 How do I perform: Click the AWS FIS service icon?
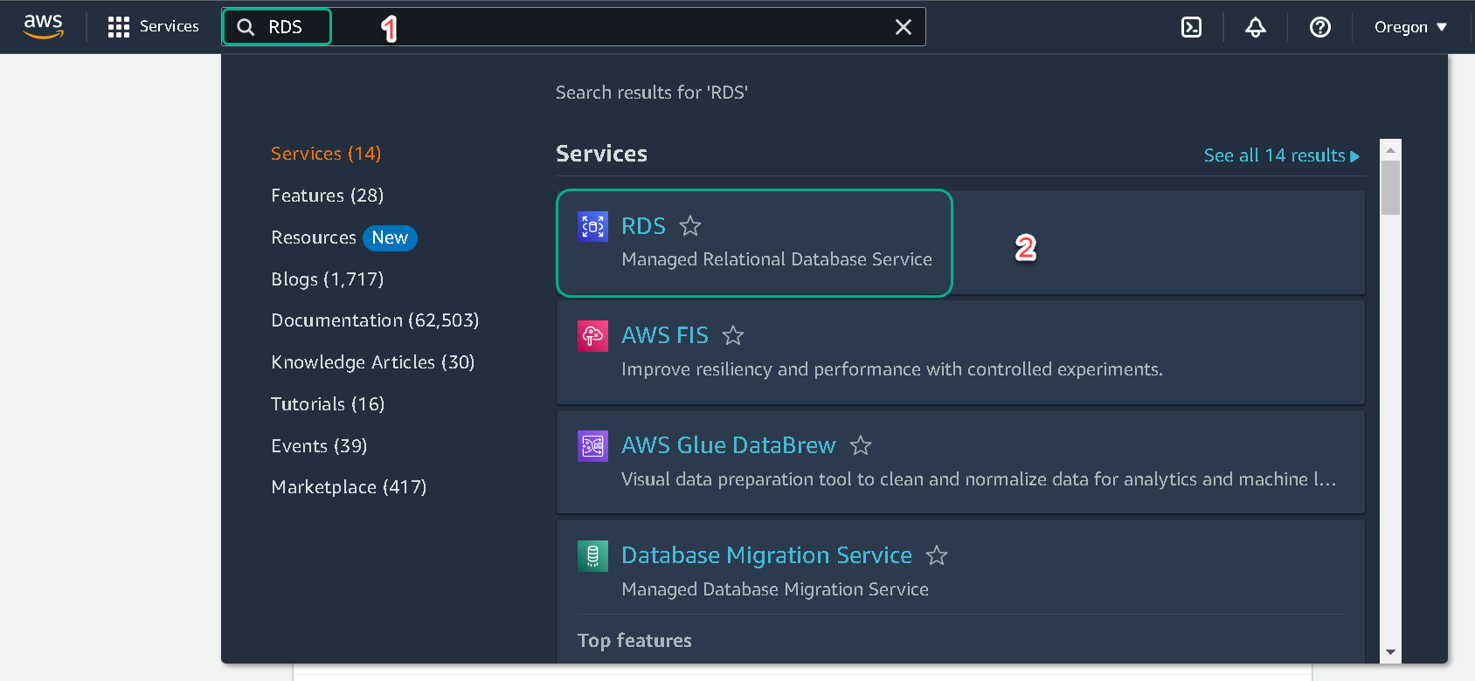592,336
